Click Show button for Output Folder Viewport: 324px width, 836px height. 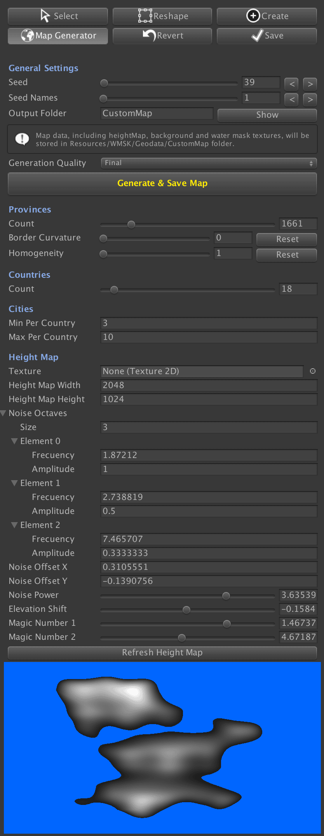pyautogui.click(x=267, y=115)
